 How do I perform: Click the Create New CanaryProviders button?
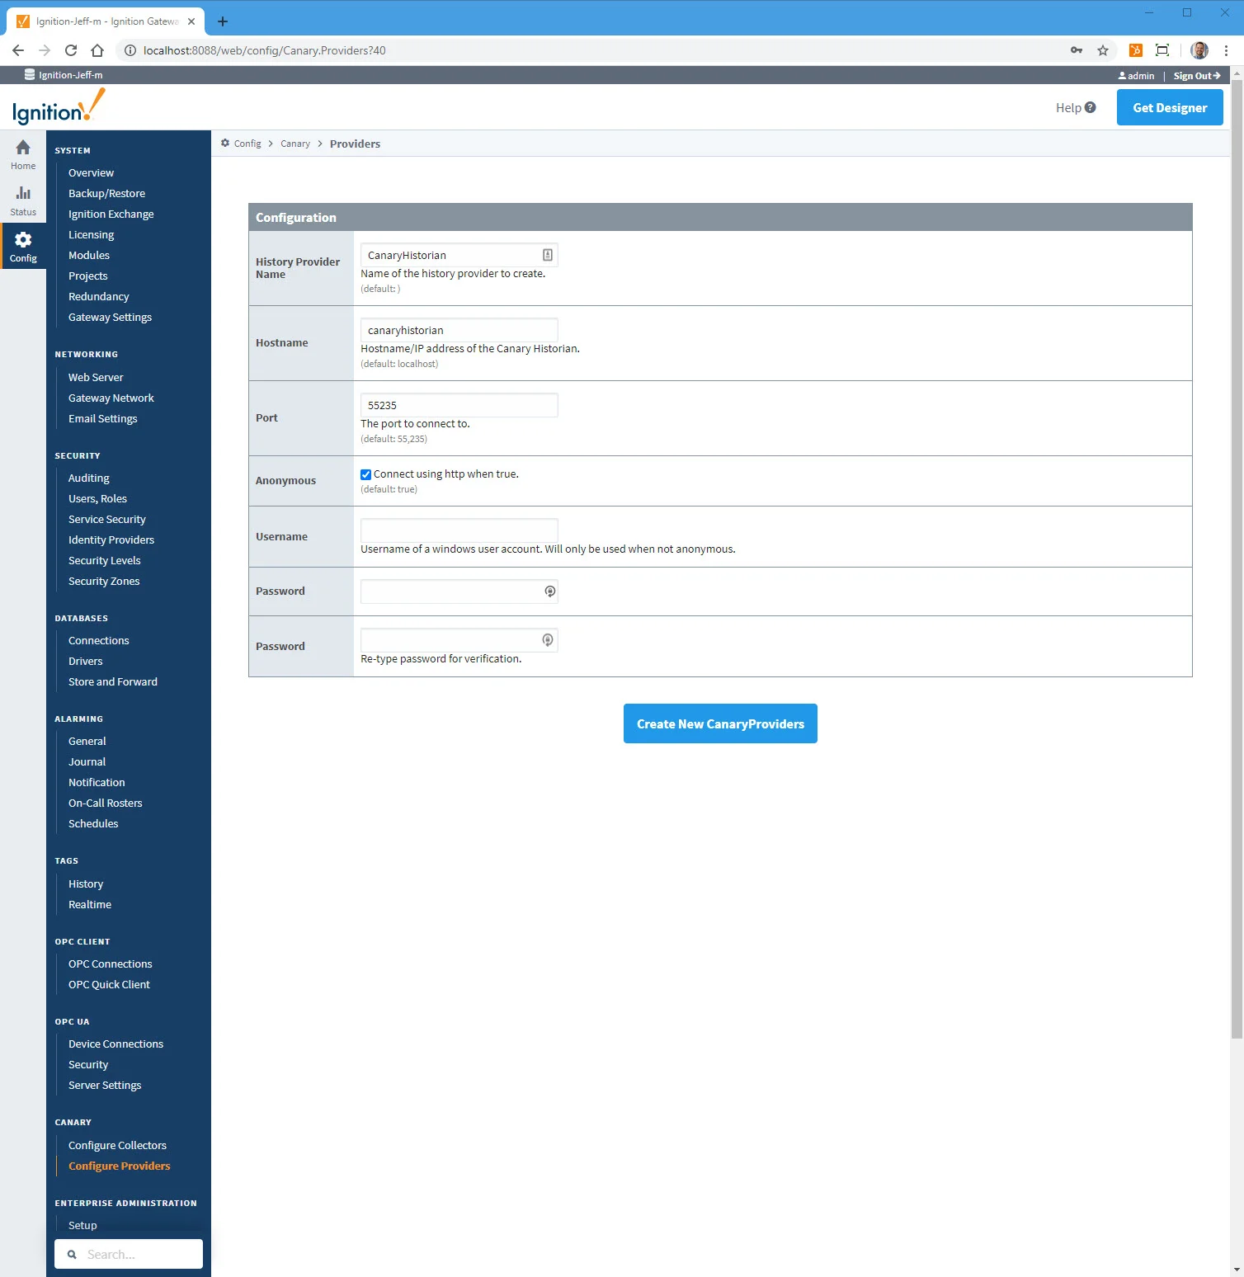[x=720, y=723]
